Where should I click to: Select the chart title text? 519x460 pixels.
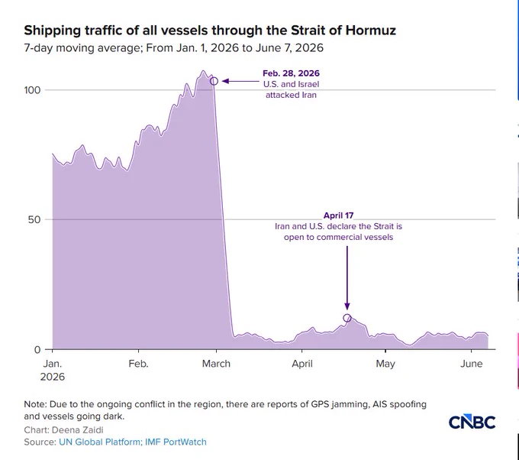coord(210,30)
